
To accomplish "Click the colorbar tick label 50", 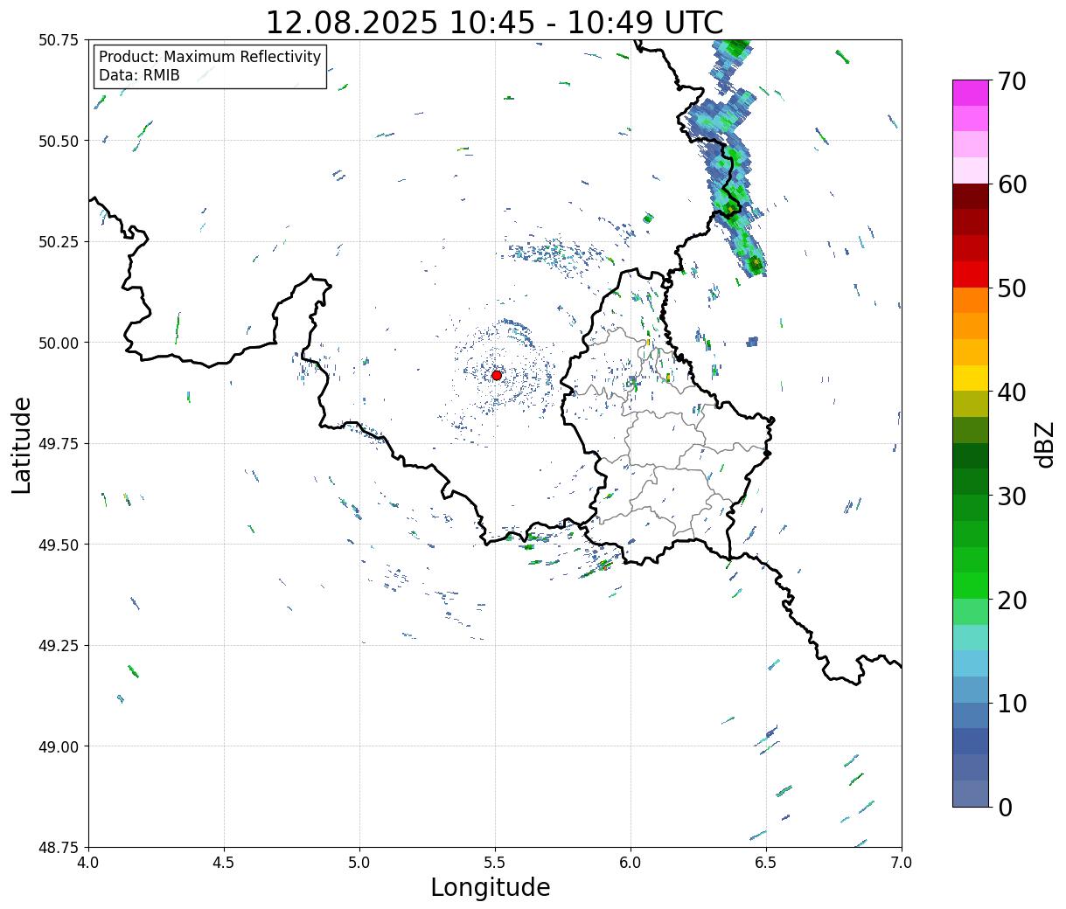I will point(1011,288).
